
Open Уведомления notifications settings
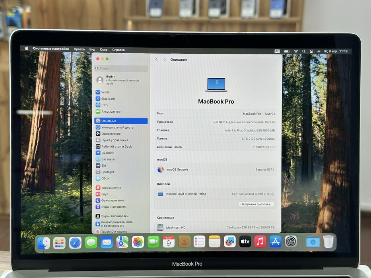[121, 187]
